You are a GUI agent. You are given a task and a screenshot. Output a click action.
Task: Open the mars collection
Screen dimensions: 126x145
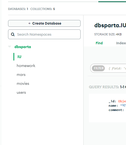click(x=21, y=75)
